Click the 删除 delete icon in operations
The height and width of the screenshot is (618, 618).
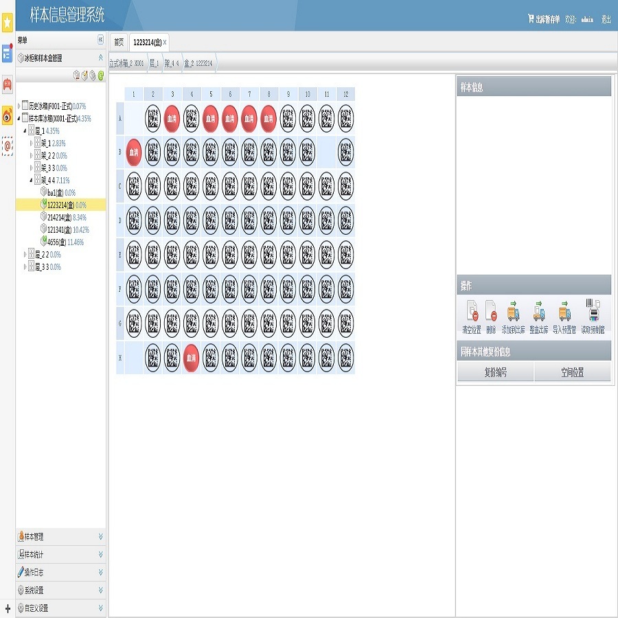[491, 311]
